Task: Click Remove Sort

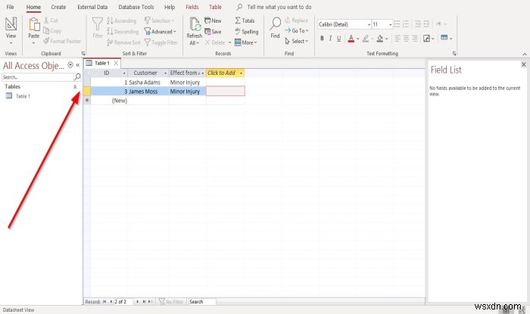Action: coord(123,42)
